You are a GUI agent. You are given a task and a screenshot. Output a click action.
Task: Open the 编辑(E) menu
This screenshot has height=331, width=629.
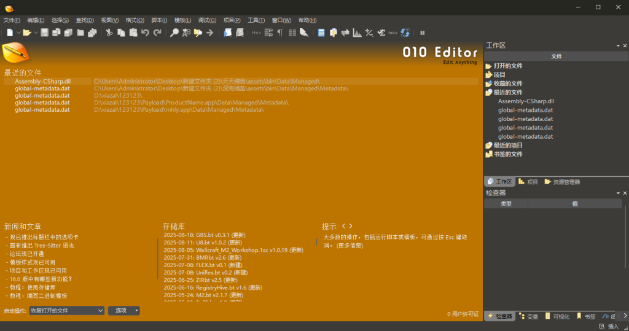click(36, 20)
